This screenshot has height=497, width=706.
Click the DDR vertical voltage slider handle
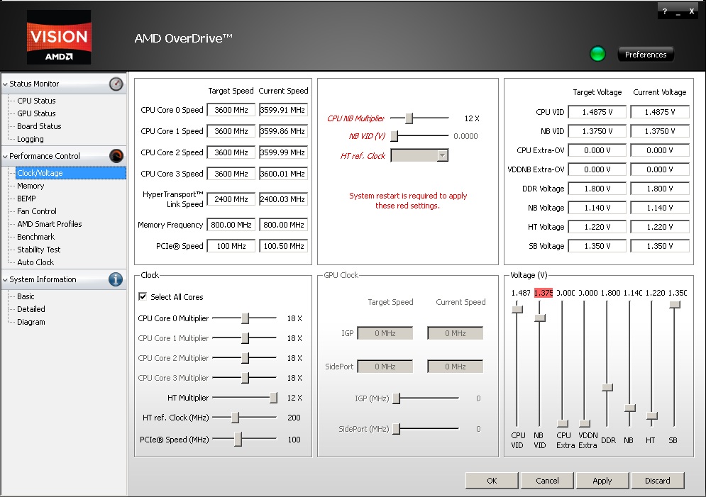pyautogui.click(x=607, y=387)
